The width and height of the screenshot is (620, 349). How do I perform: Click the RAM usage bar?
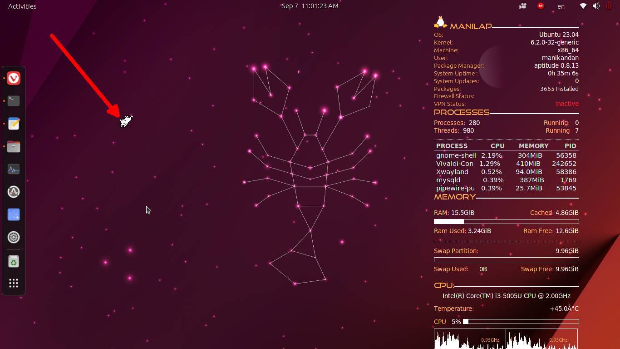507,222
